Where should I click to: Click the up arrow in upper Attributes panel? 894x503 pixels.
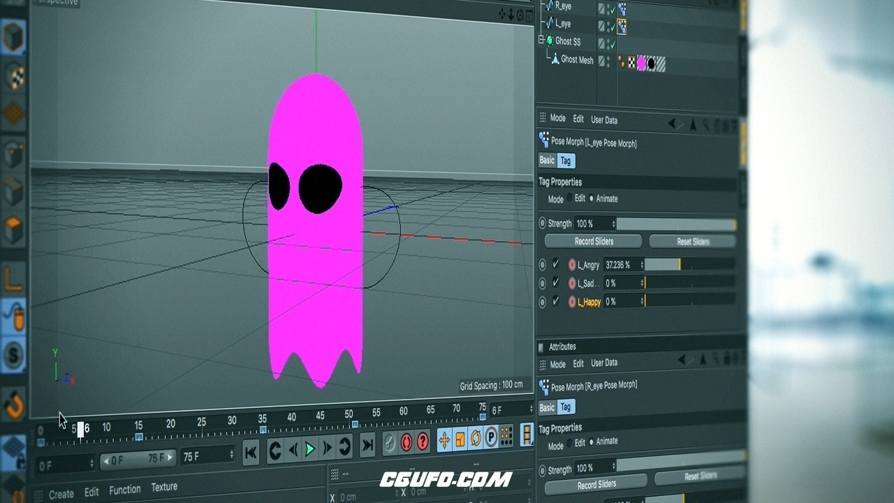pyautogui.click(x=693, y=125)
